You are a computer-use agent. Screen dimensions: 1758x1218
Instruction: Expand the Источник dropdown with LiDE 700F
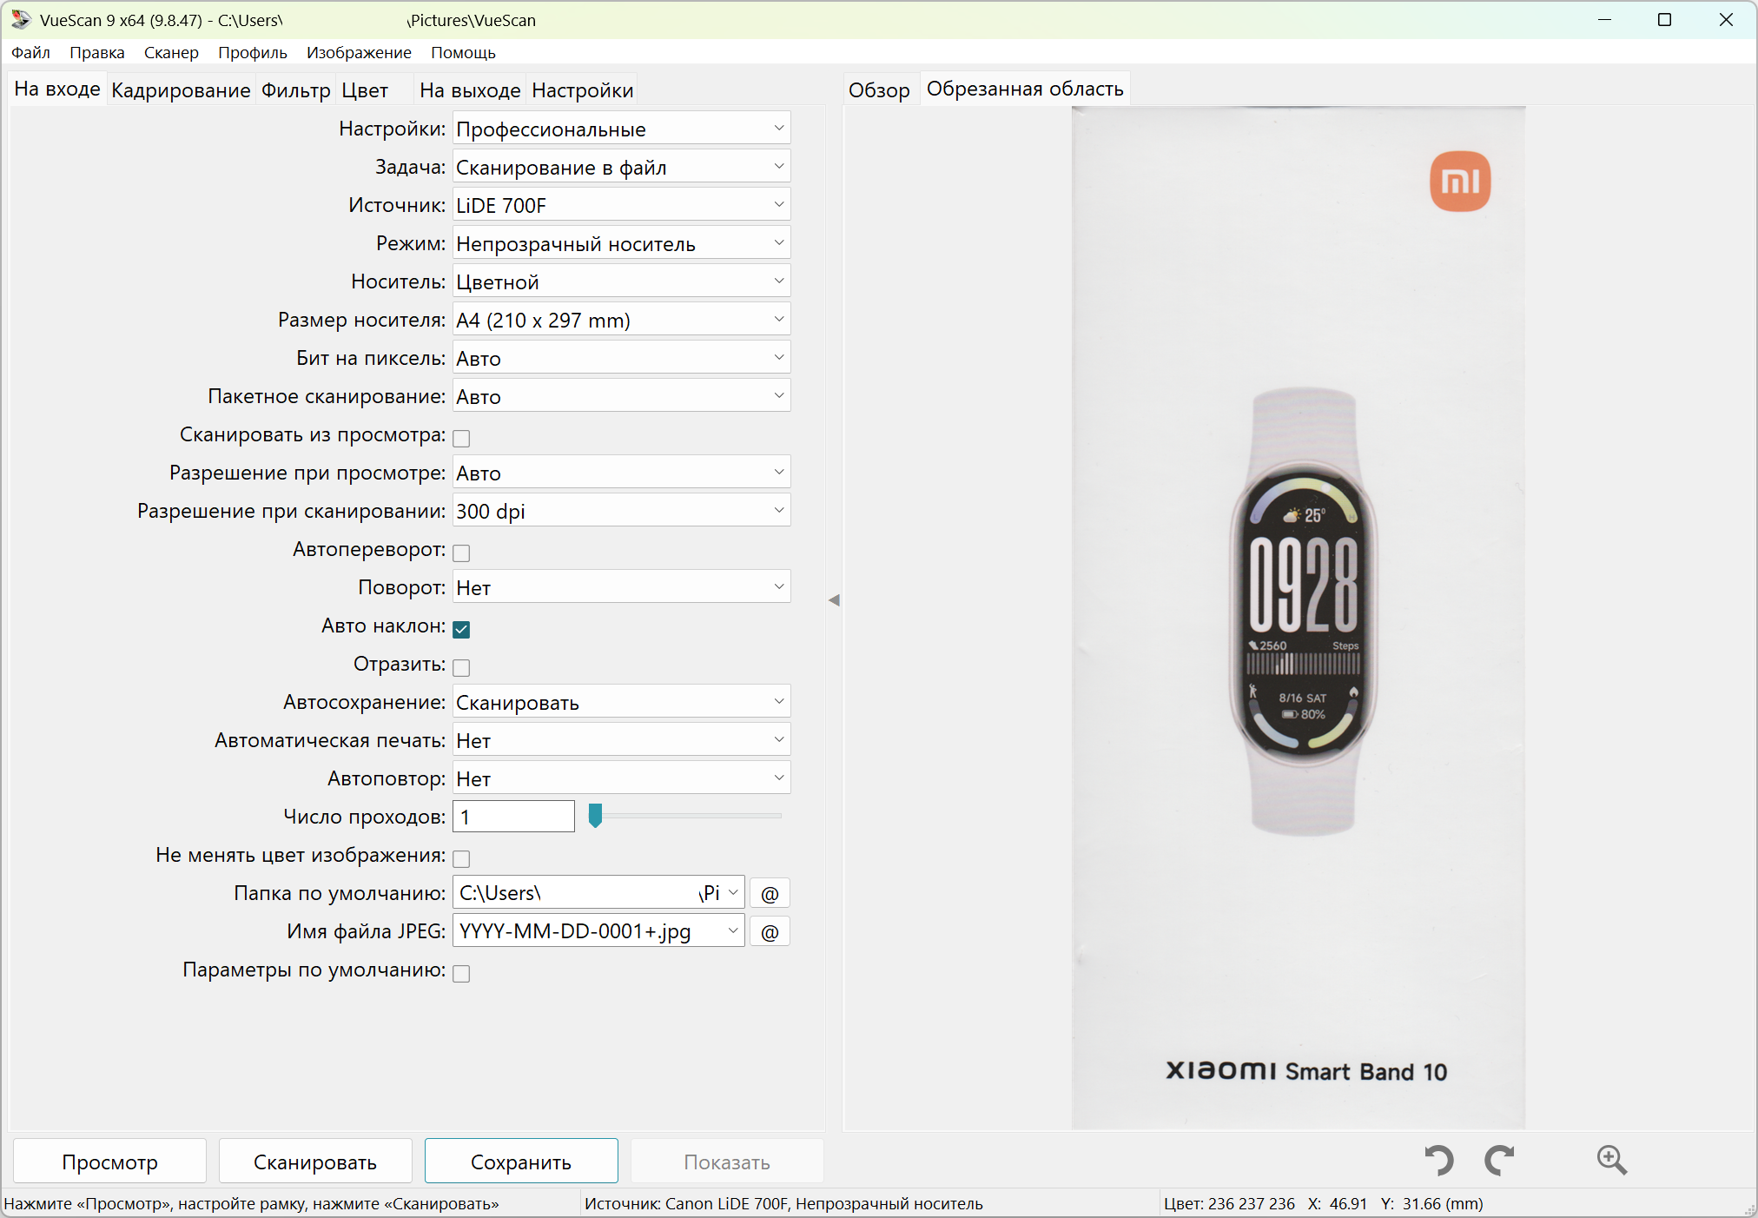621,205
